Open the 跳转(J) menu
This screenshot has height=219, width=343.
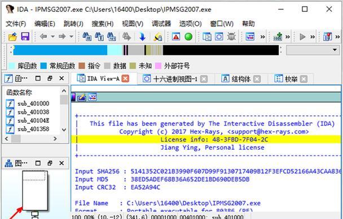[73, 24]
